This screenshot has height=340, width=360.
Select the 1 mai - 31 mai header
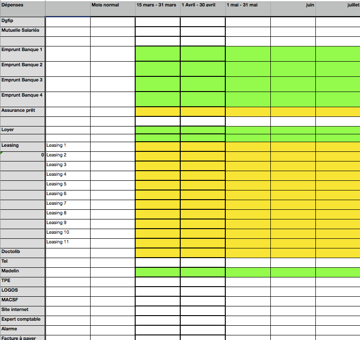(x=247, y=8)
